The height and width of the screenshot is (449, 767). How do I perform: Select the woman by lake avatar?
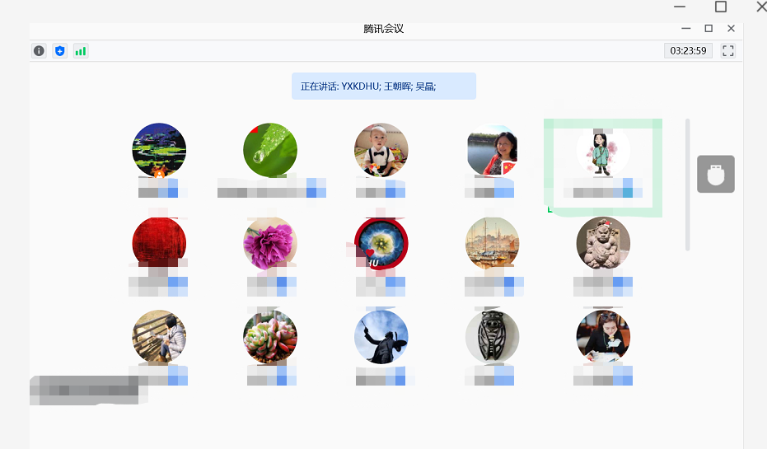click(492, 150)
